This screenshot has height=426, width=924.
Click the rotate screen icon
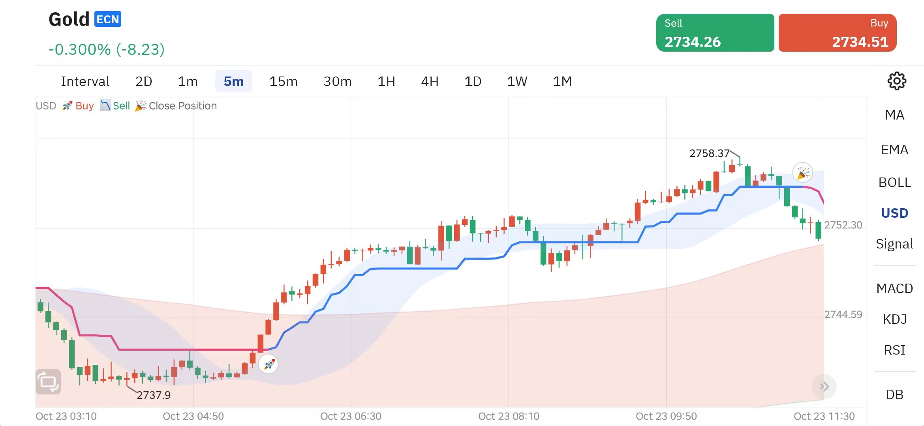[48, 382]
